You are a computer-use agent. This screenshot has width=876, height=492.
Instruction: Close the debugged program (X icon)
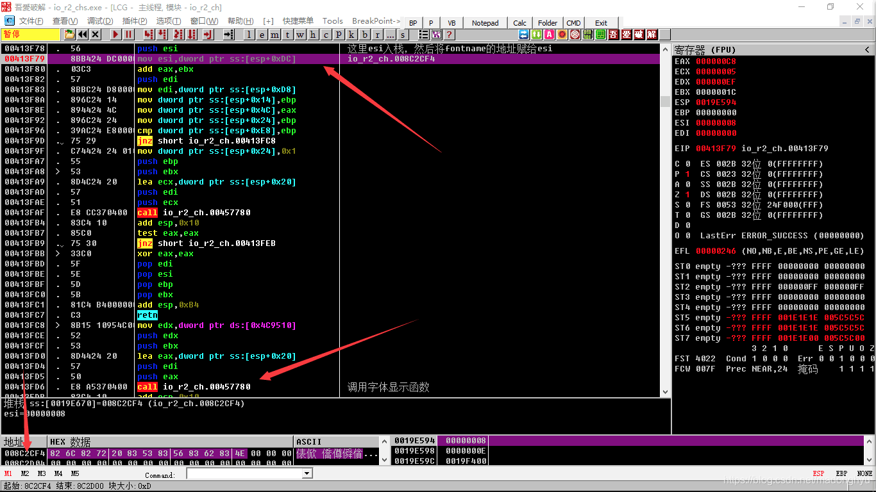[95, 35]
